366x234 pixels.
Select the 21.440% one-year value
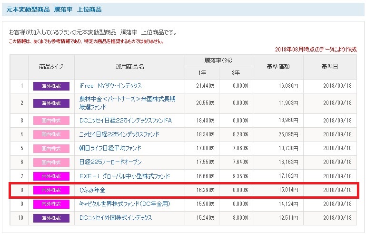(x=205, y=86)
